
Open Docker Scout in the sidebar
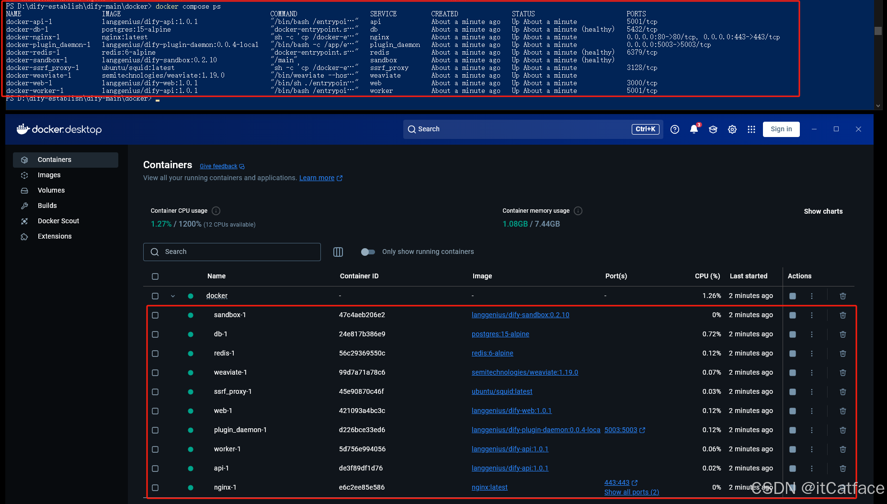point(66,221)
